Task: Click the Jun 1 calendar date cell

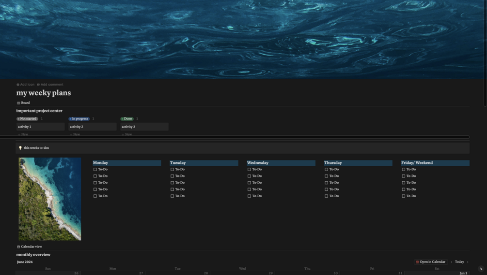Action: click(x=437, y=273)
